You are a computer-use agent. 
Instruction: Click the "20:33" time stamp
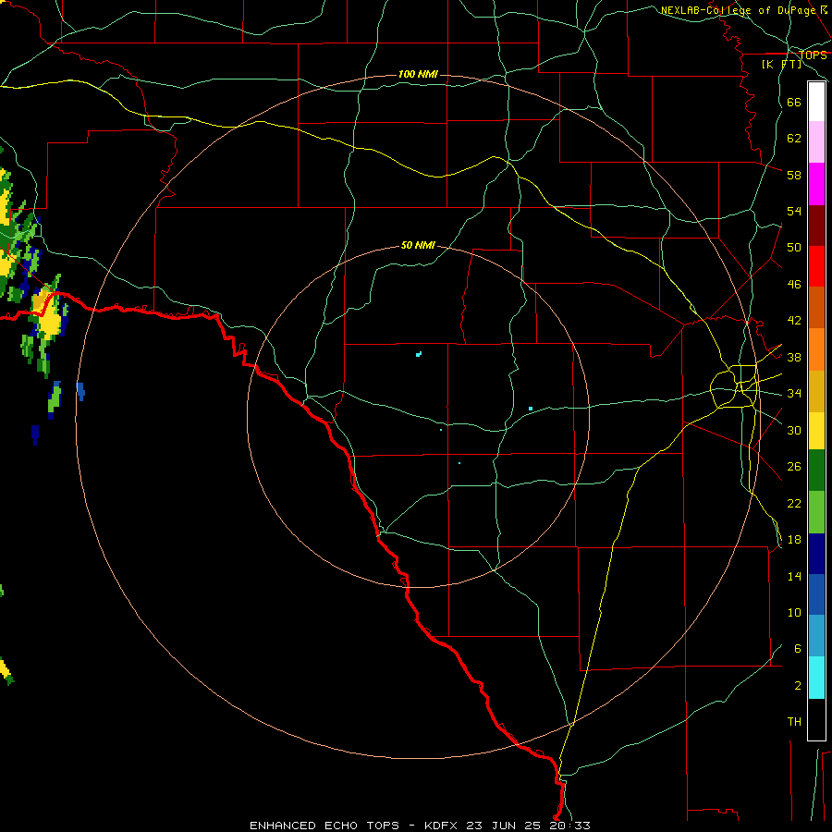[569, 826]
